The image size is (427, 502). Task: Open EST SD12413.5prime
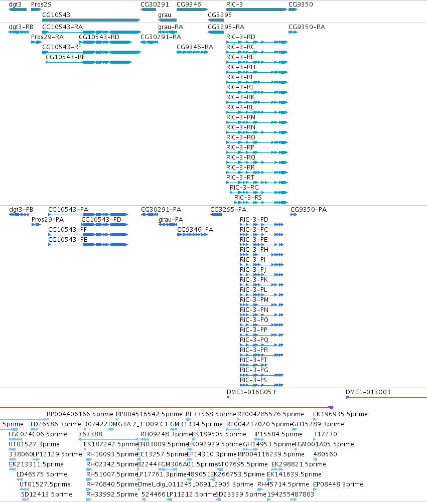[x=25, y=499]
